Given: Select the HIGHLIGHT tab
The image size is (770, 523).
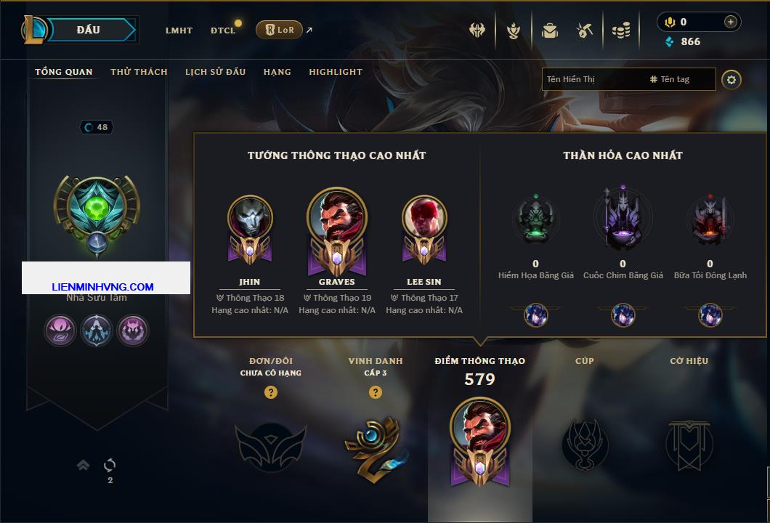Looking at the screenshot, I should tap(336, 72).
